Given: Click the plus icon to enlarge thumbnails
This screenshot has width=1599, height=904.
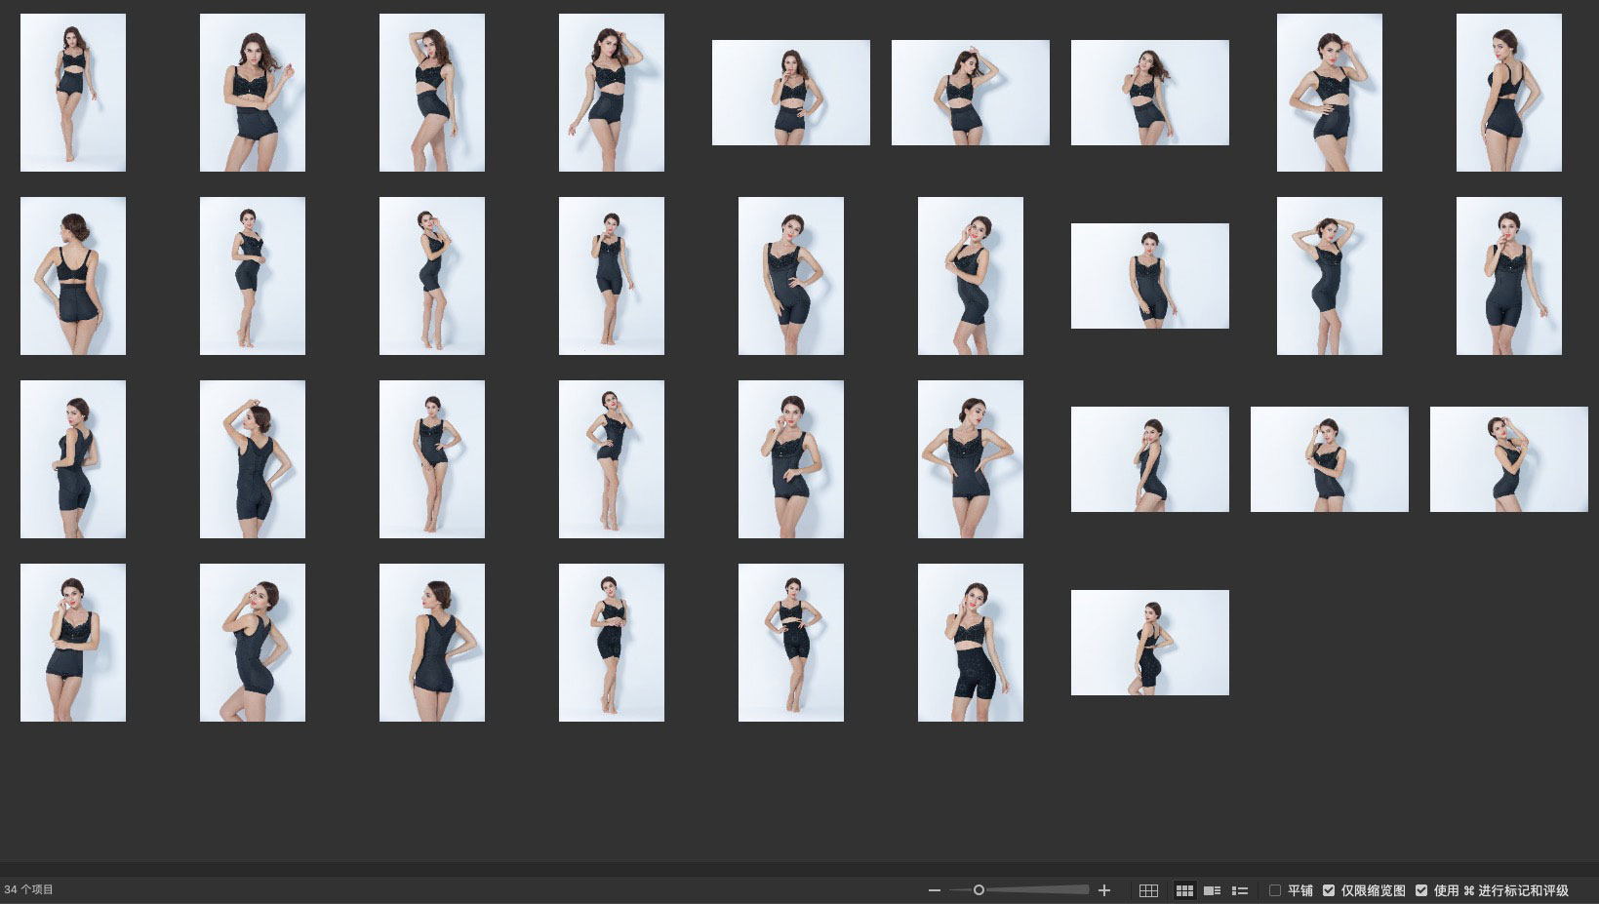Looking at the screenshot, I should [x=1104, y=890].
